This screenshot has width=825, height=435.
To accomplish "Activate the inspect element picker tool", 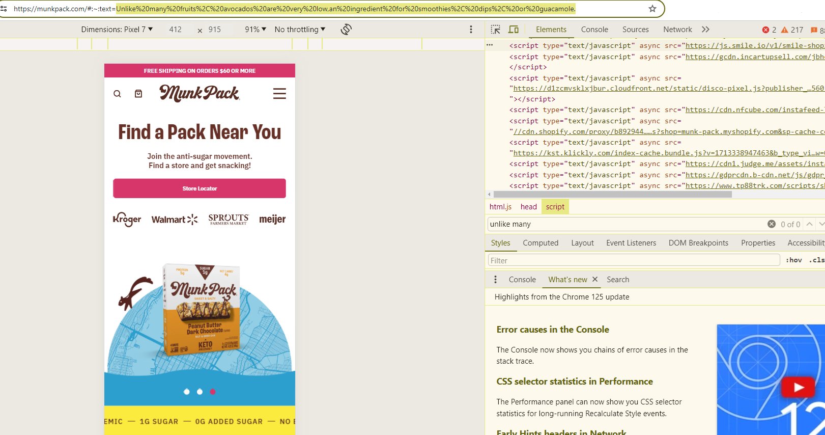I will click(x=495, y=30).
